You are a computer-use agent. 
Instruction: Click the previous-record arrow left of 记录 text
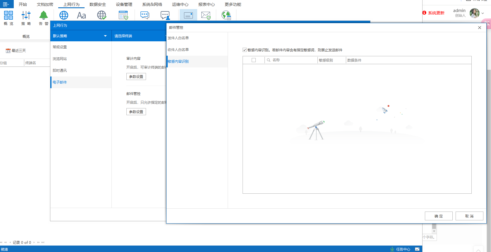tap(10, 242)
